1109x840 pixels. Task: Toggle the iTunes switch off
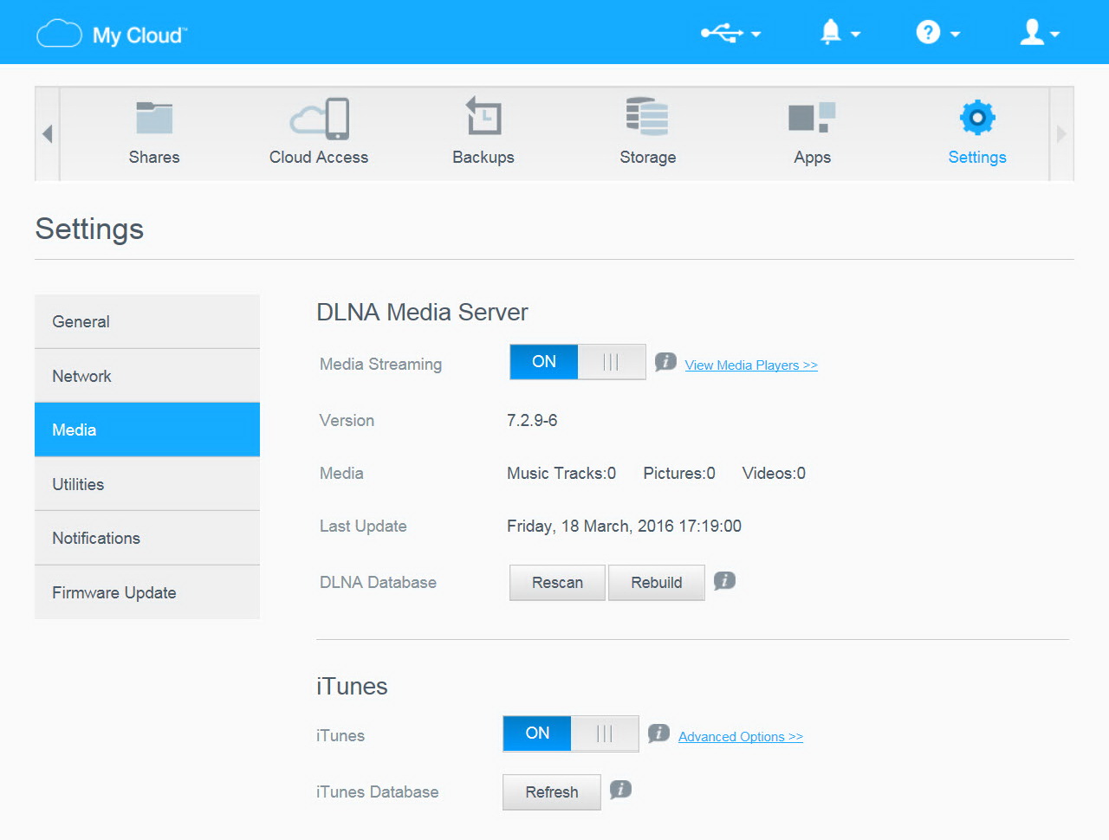click(x=570, y=733)
